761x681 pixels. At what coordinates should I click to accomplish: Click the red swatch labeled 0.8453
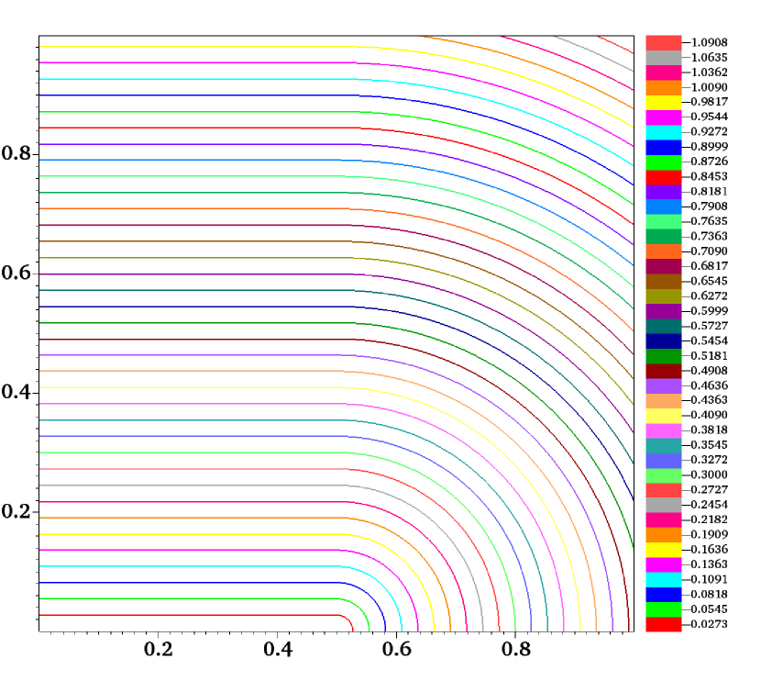[x=664, y=177]
